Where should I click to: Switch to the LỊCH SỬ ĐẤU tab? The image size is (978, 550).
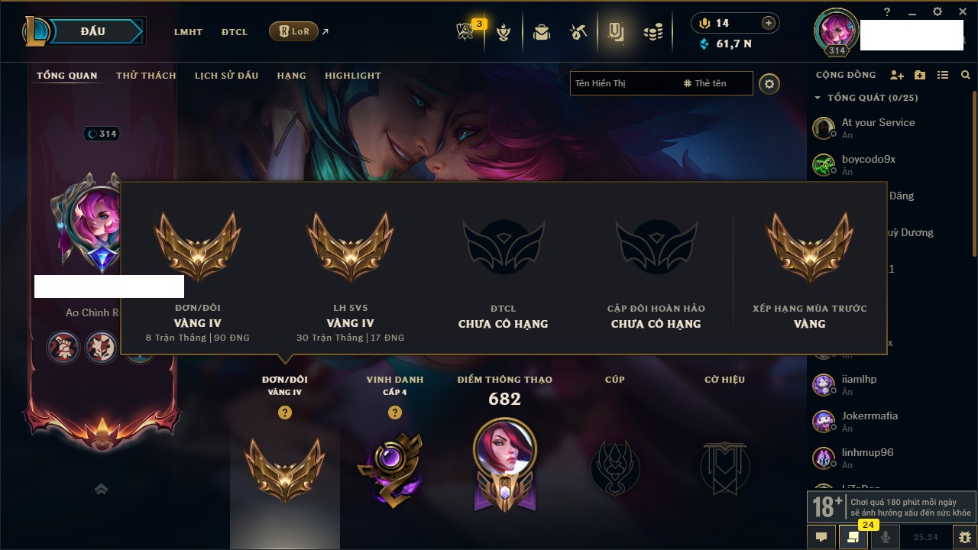pos(226,76)
